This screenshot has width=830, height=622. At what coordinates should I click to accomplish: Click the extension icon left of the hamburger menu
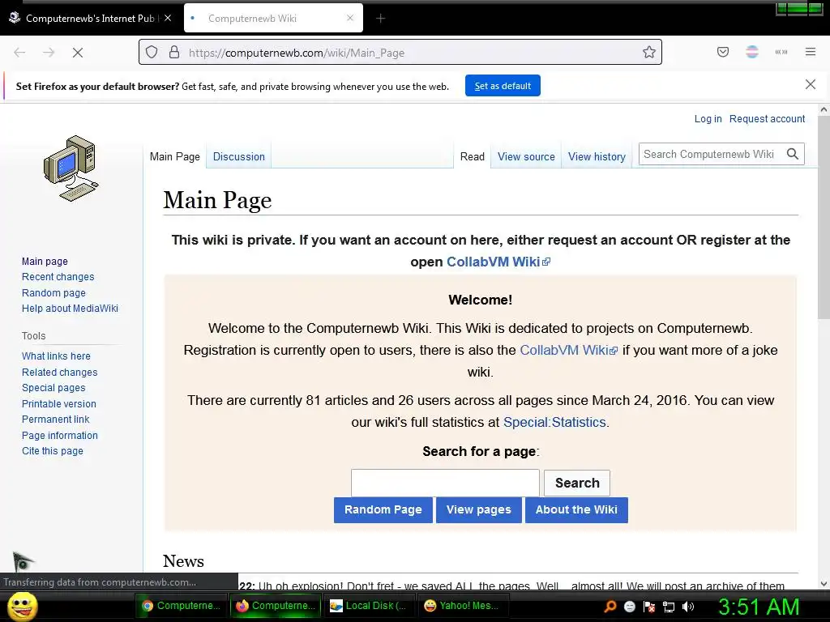coord(781,52)
